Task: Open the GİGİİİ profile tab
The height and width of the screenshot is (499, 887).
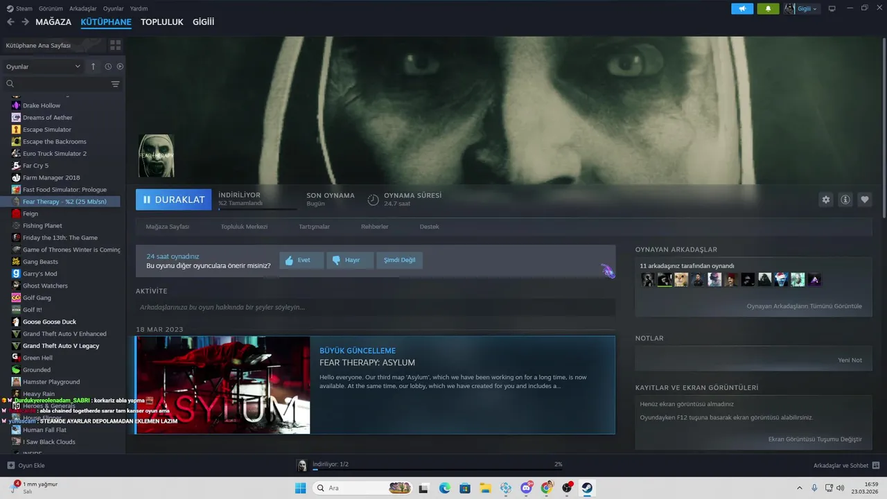Action: tap(203, 22)
